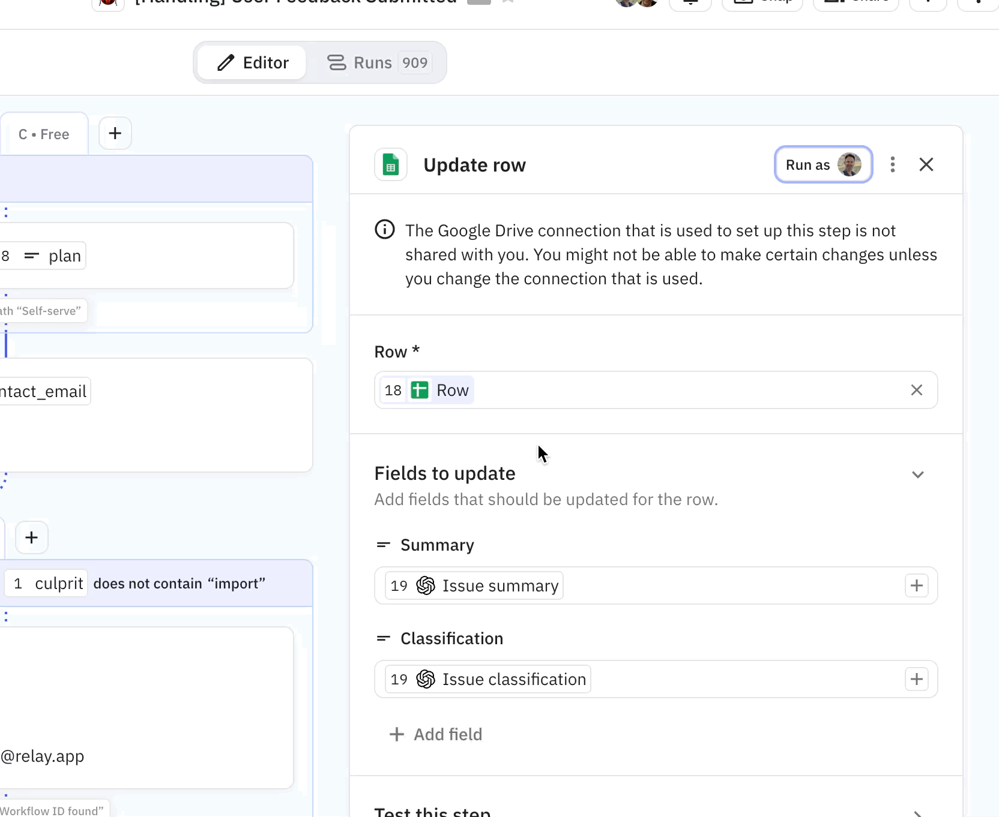Click the Issue classification variable chip
The width and height of the screenshot is (999, 817).
click(487, 679)
